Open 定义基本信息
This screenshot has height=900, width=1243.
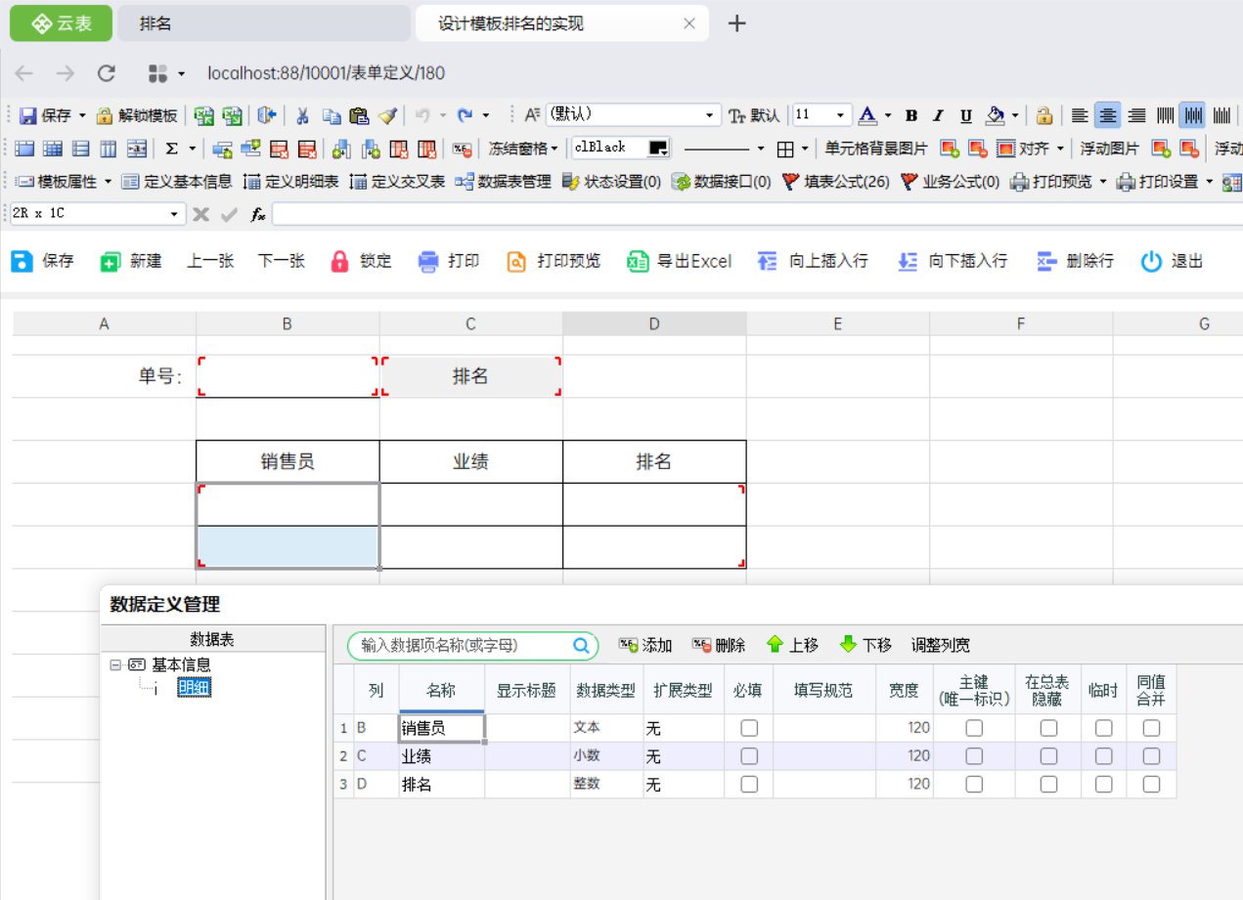(176, 182)
